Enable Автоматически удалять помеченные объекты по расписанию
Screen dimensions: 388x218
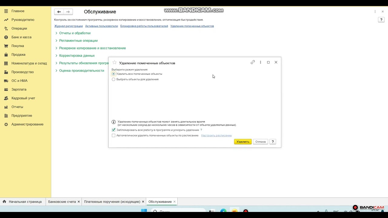point(114,135)
